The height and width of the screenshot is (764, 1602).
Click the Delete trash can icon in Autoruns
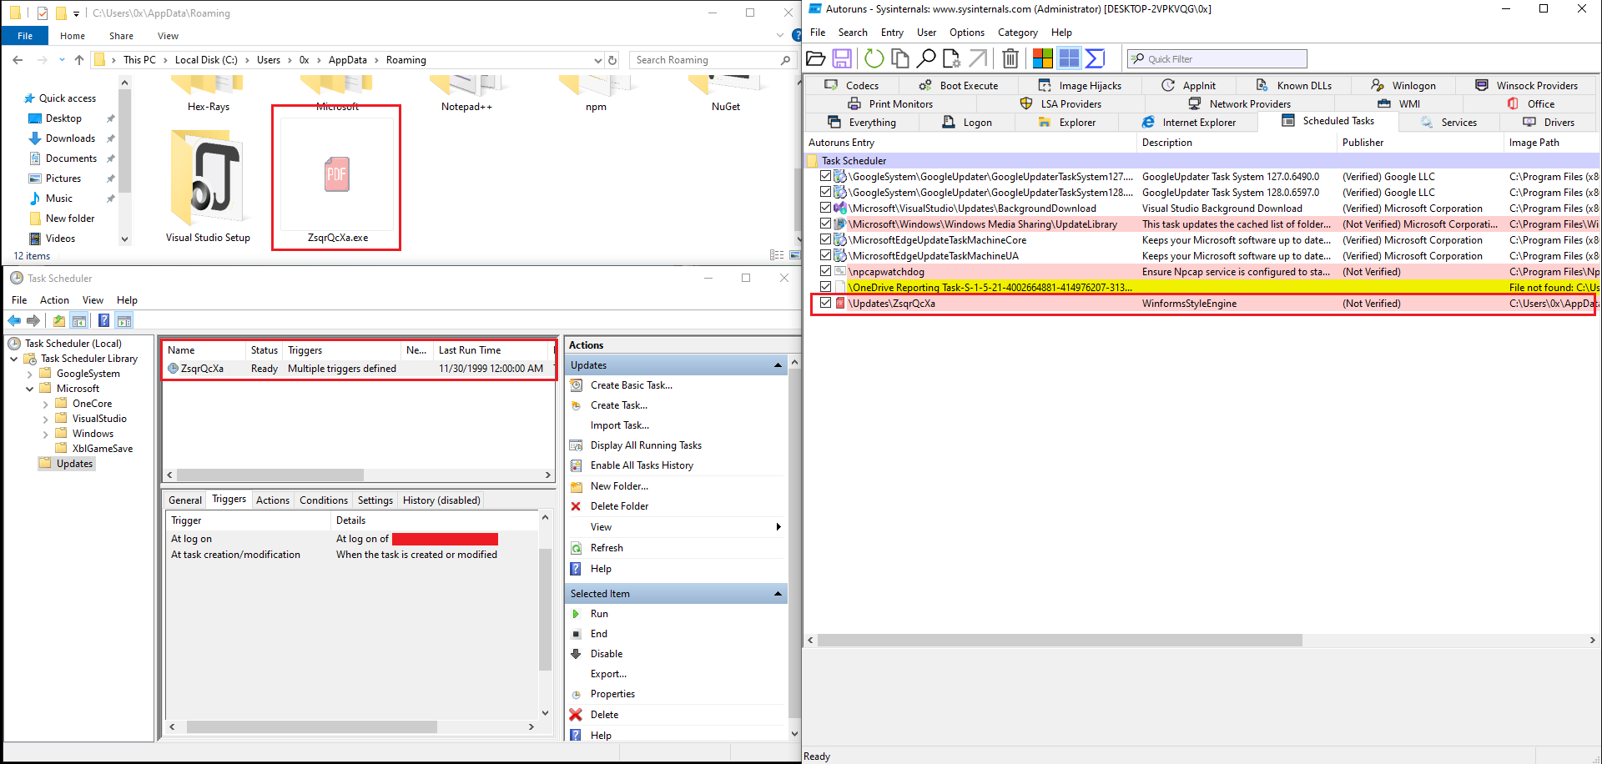click(x=1010, y=58)
